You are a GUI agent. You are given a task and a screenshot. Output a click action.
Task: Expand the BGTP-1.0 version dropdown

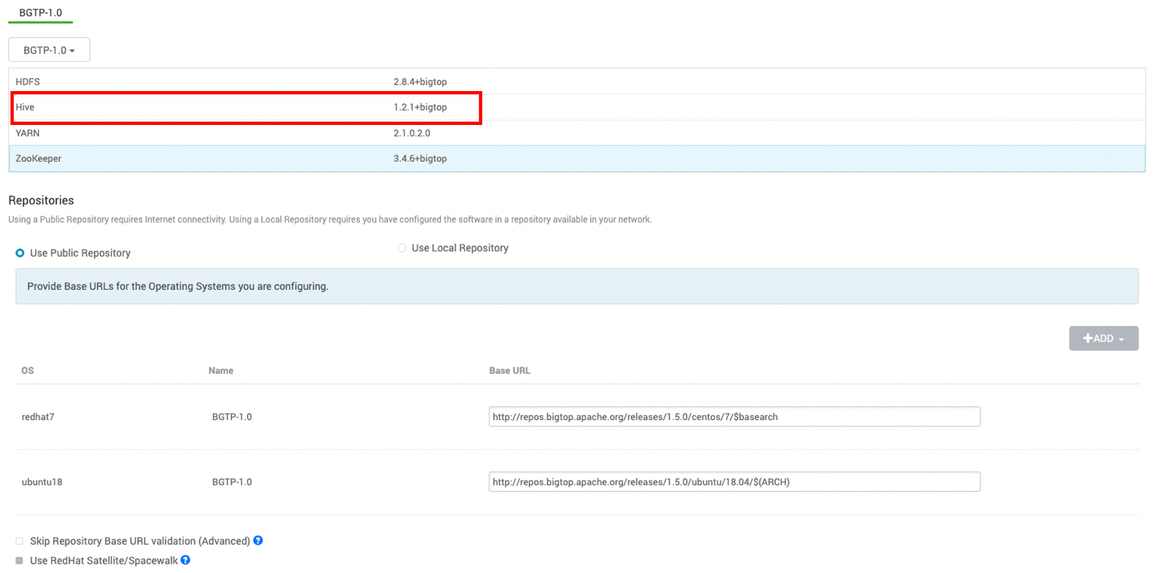pos(49,50)
